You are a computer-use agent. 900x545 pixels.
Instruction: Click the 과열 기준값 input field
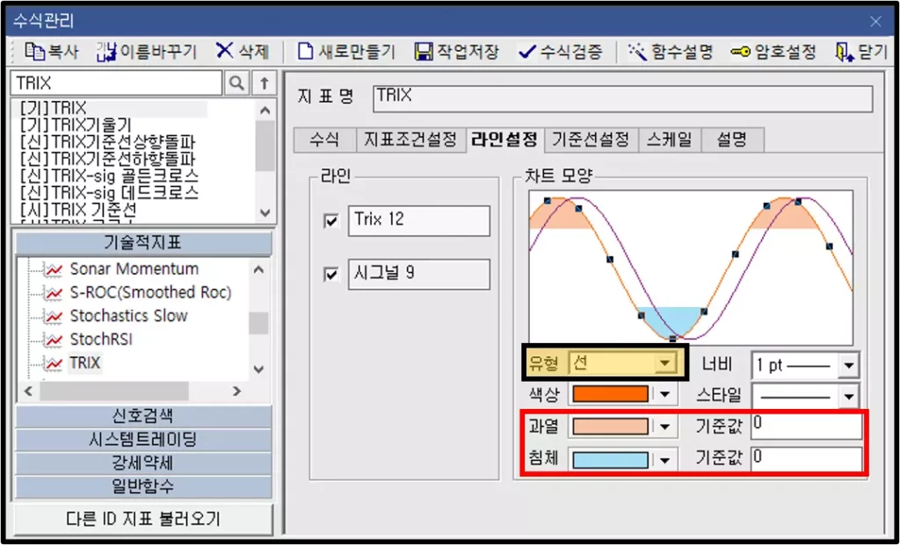pos(806,427)
